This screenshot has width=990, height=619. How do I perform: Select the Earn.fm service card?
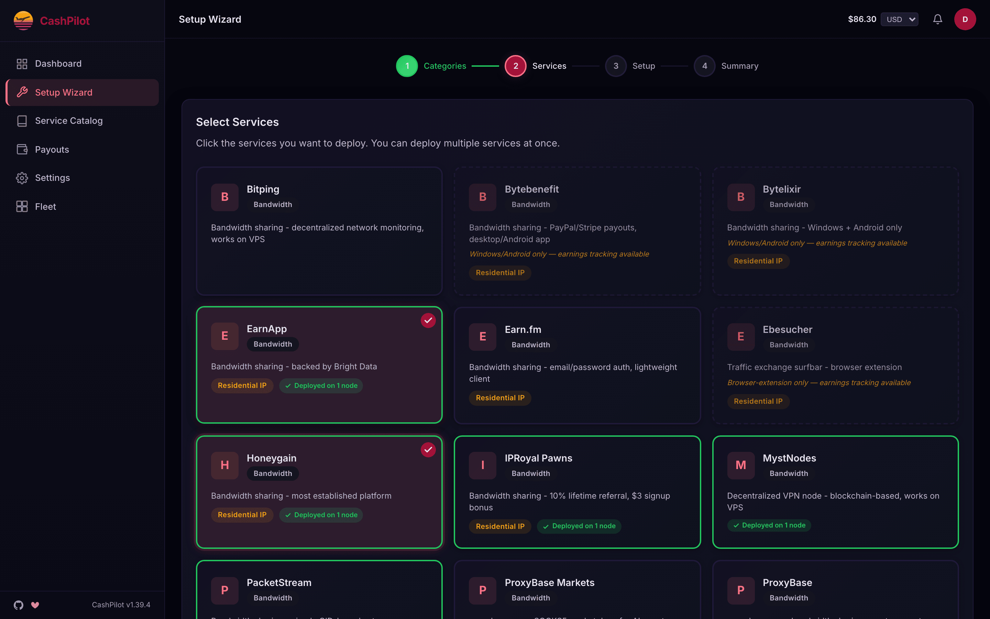tap(577, 365)
